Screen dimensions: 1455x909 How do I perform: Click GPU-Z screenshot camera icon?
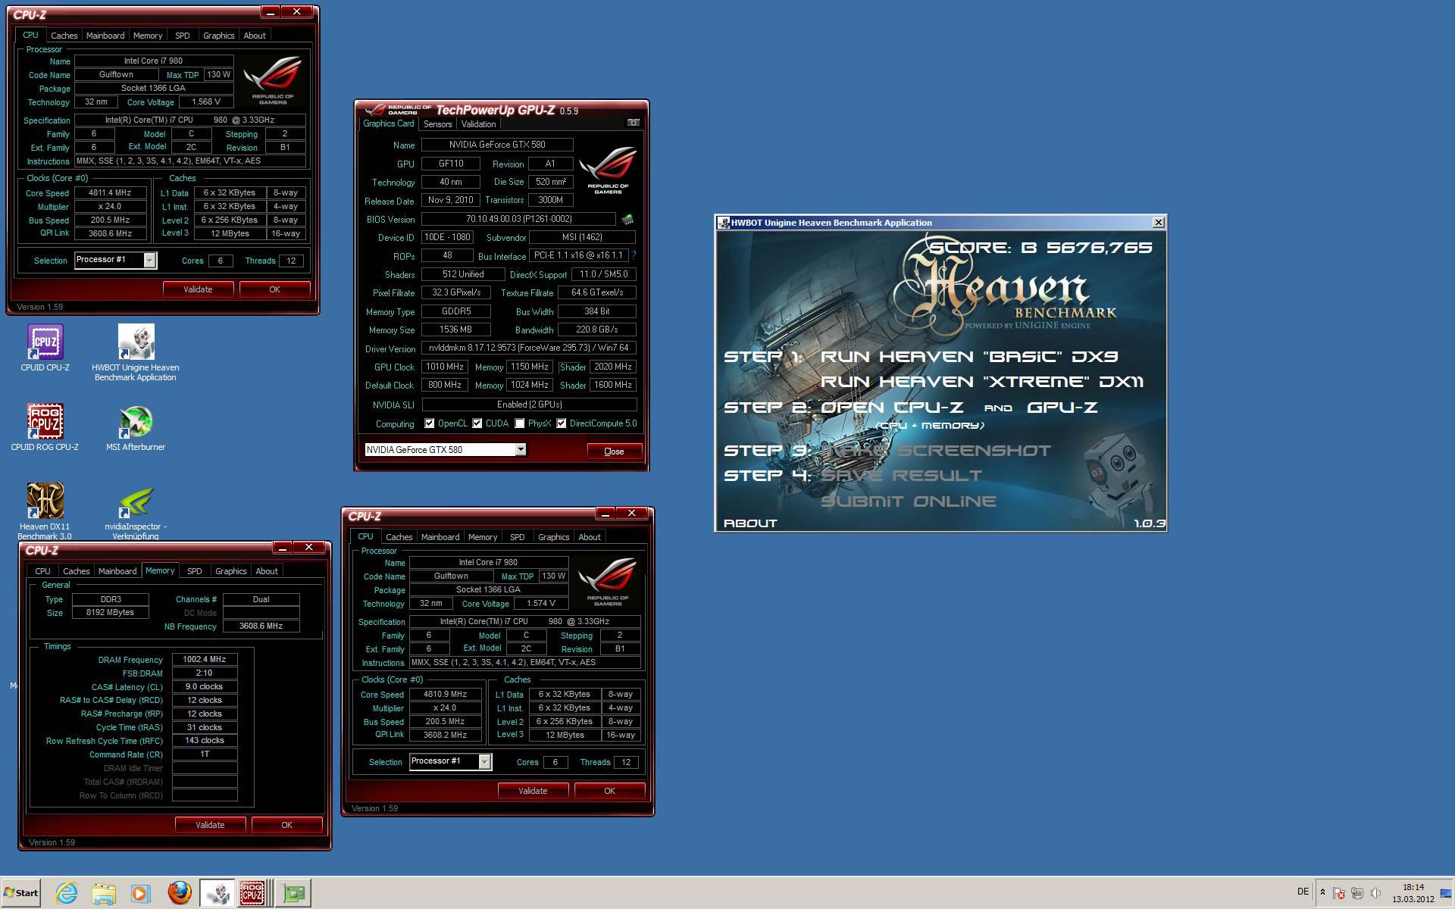633,123
